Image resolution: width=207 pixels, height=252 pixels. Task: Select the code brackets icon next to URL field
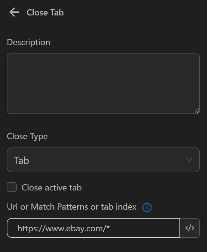(190, 228)
